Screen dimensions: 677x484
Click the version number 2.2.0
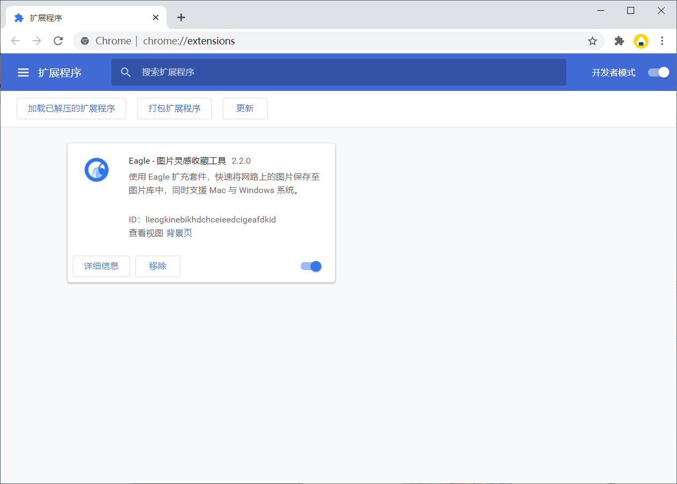pos(241,161)
